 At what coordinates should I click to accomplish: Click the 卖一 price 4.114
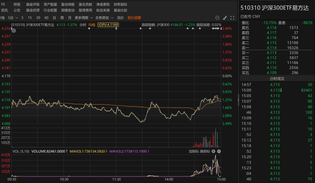(x=272, y=48)
